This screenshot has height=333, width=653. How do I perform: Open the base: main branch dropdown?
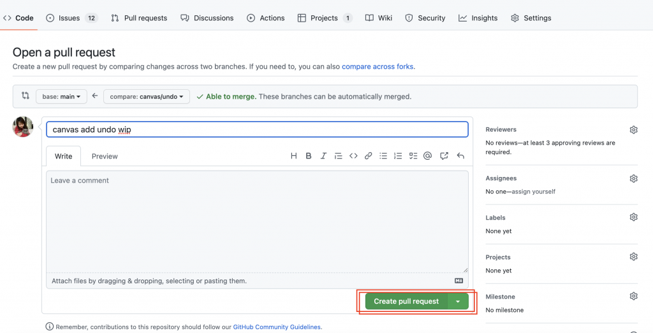pos(61,96)
